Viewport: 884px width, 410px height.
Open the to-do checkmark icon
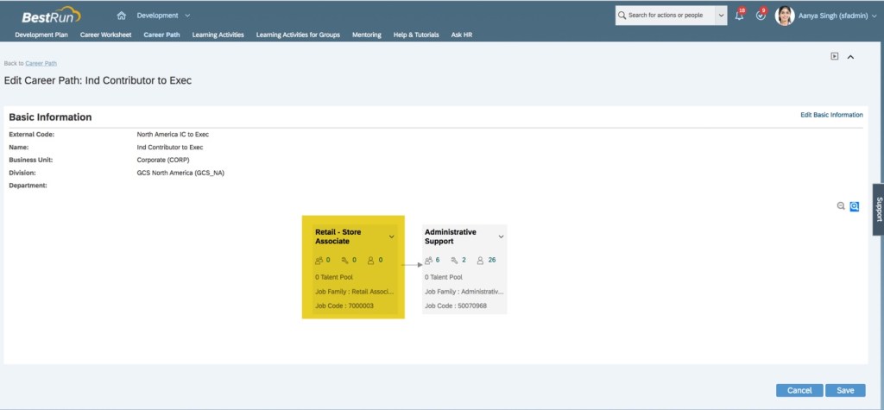click(761, 16)
